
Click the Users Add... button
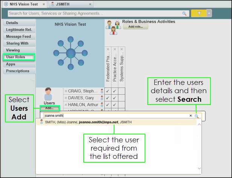[x=49, y=108]
